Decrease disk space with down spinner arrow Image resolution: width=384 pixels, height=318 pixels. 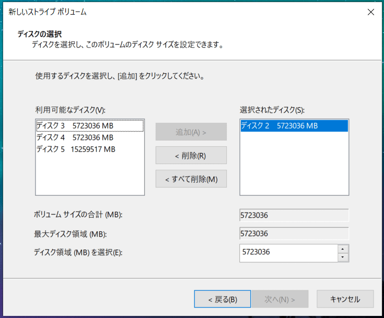pos(343,257)
